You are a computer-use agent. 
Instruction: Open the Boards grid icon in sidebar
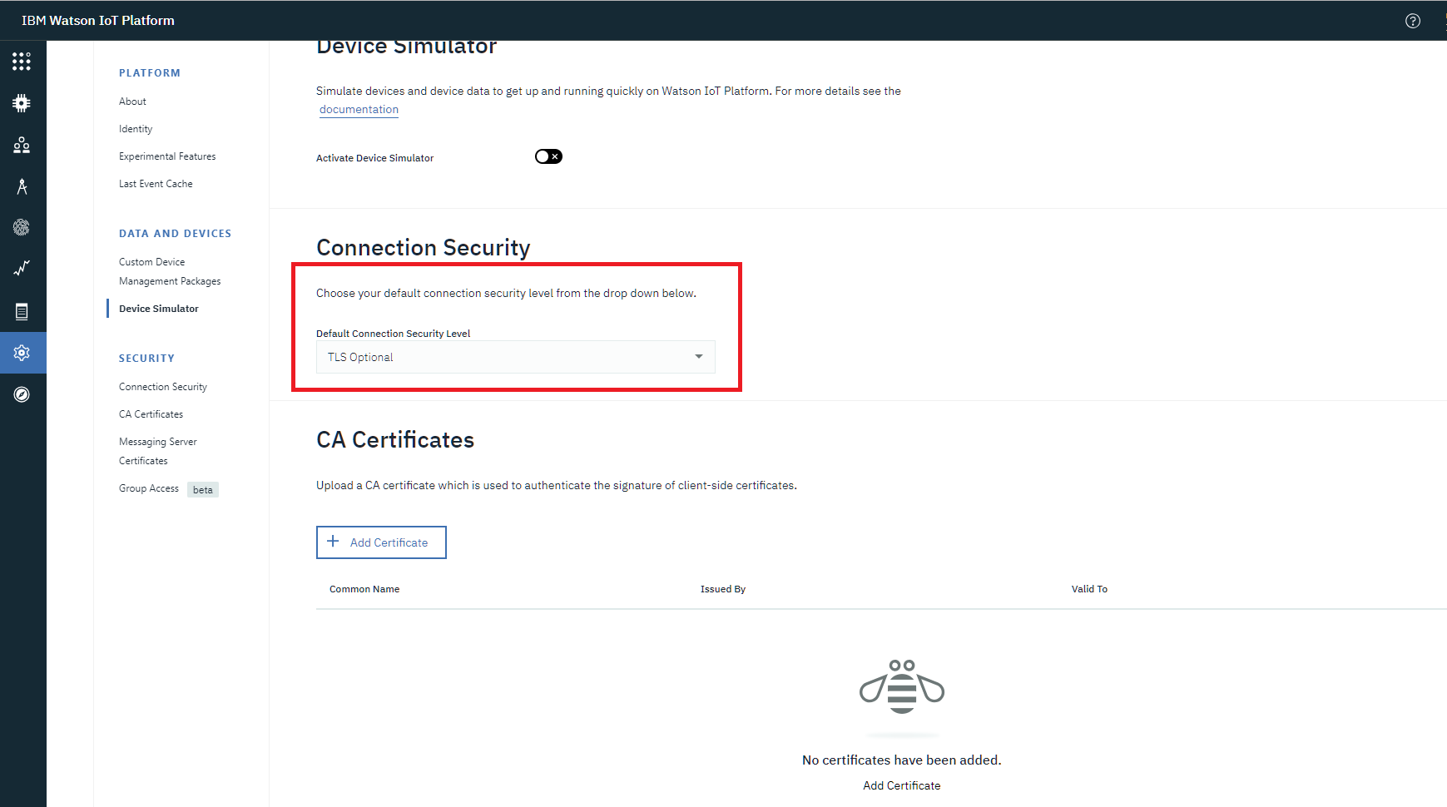pyautogui.click(x=22, y=62)
